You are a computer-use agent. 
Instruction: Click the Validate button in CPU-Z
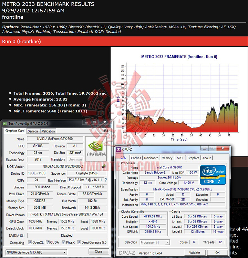(x=195, y=252)
